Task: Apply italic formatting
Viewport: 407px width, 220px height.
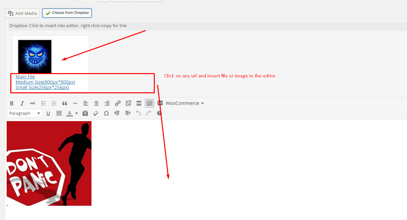Action: 22,103
